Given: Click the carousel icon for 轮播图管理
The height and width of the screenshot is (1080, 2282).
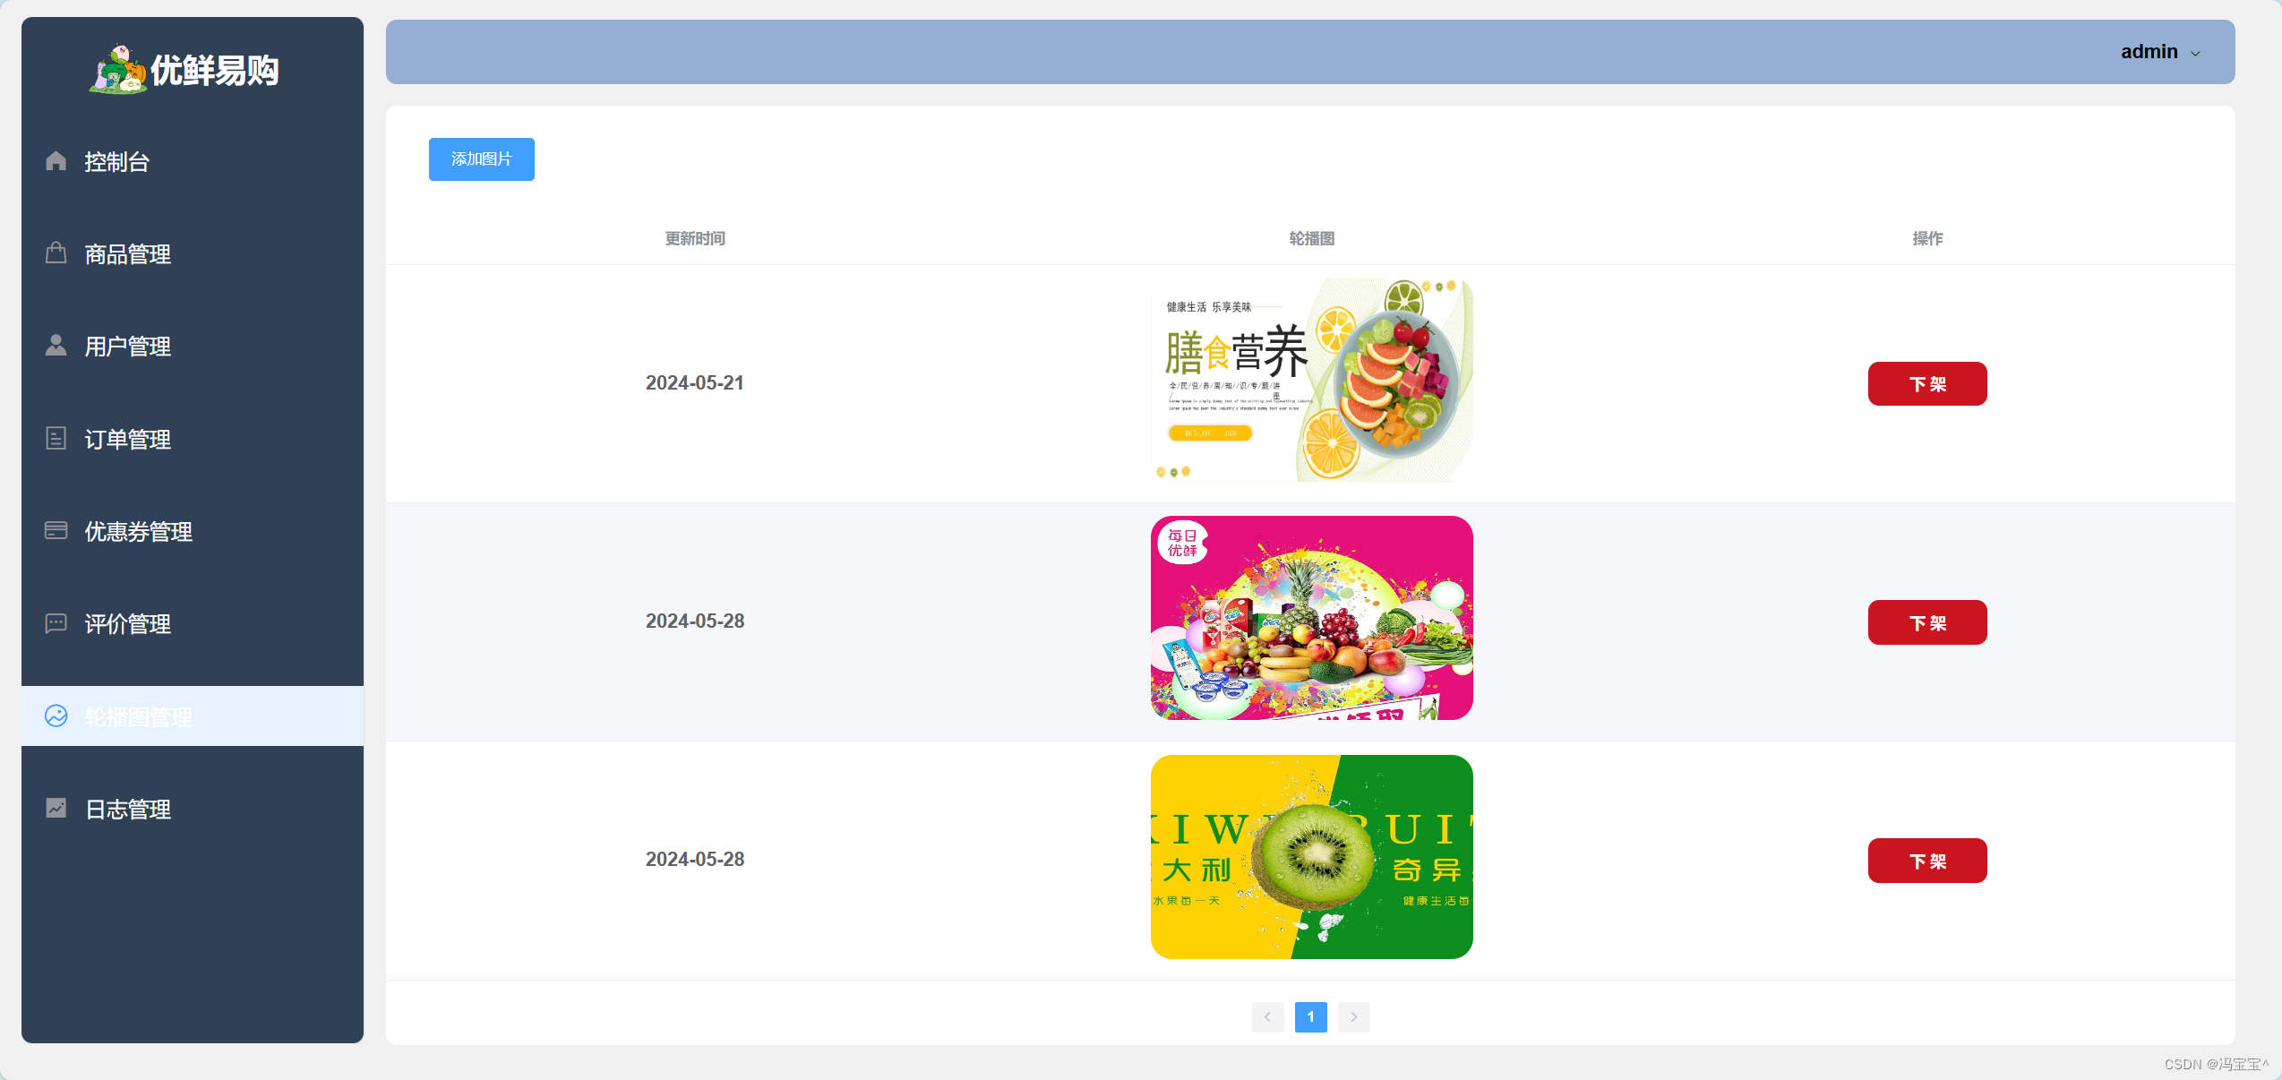Looking at the screenshot, I should click(x=56, y=716).
